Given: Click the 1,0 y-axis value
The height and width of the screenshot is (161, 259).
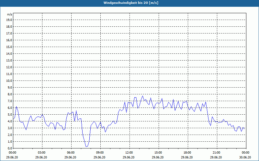Looking at the screenshot, I should (x=10, y=141).
